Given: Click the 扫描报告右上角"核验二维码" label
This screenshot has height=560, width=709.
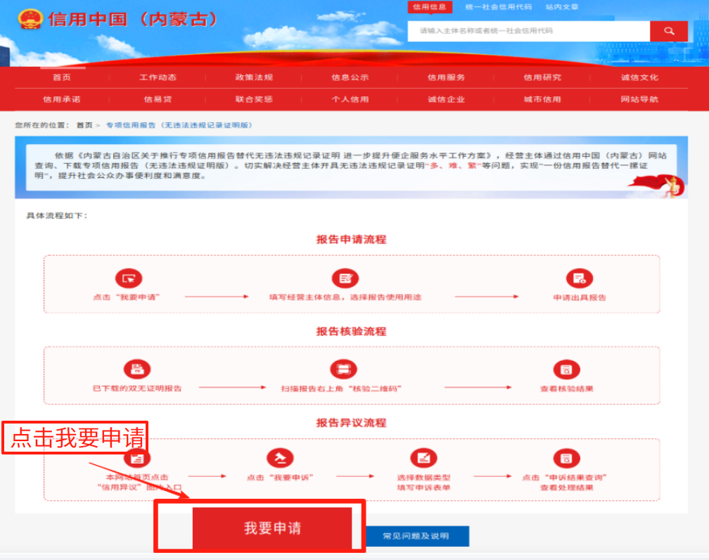Looking at the screenshot, I should pos(341,388).
